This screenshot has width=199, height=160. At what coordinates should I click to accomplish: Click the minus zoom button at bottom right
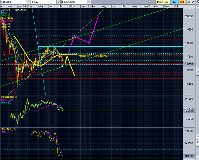(x=198, y=158)
